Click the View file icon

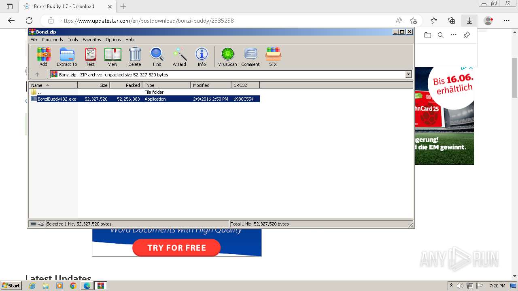click(x=113, y=57)
